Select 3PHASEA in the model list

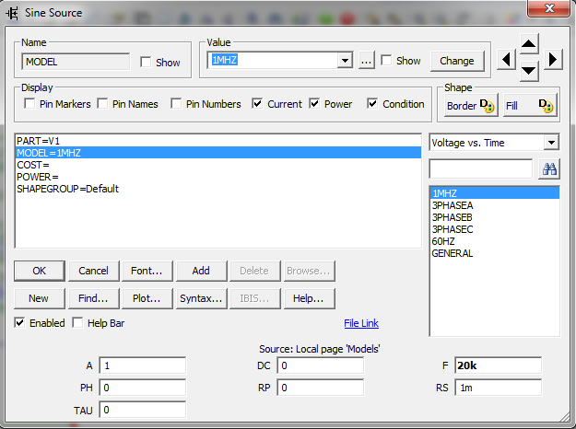pyautogui.click(x=494, y=205)
